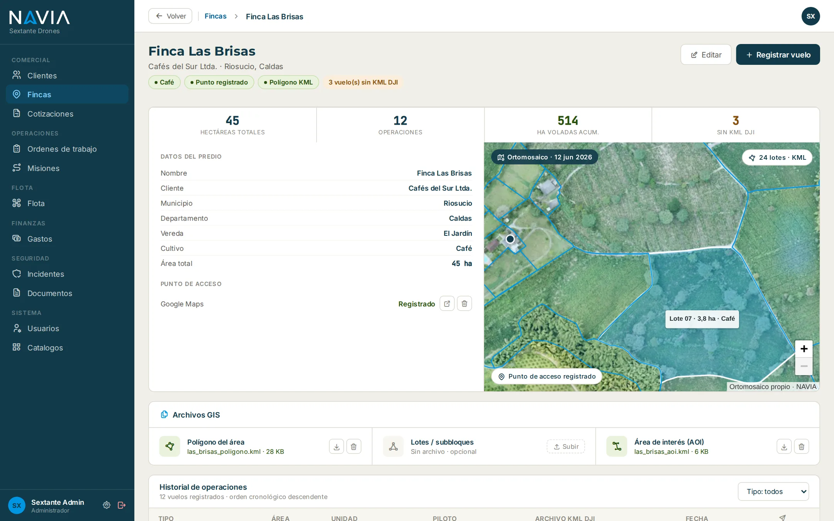Delete the registered access point

[x=464, y=304]
